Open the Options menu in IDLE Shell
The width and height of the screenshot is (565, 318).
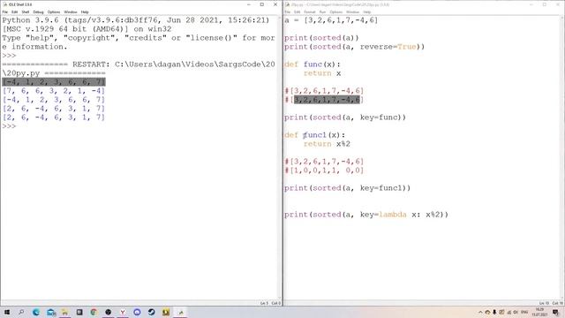pyautogui.click(x=54, y=11)
